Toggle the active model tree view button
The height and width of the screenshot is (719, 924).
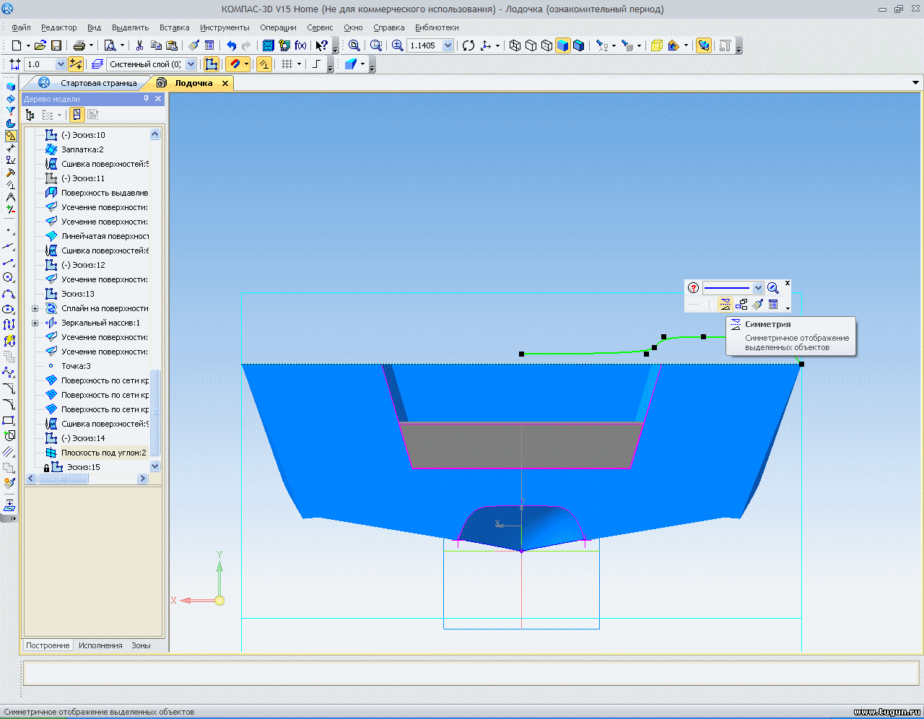pyautogui.click(x=77, y=115)
